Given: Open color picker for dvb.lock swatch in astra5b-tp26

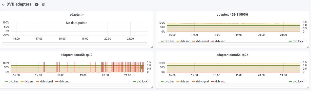Looking at the screenshot, I should coord(290,81).
